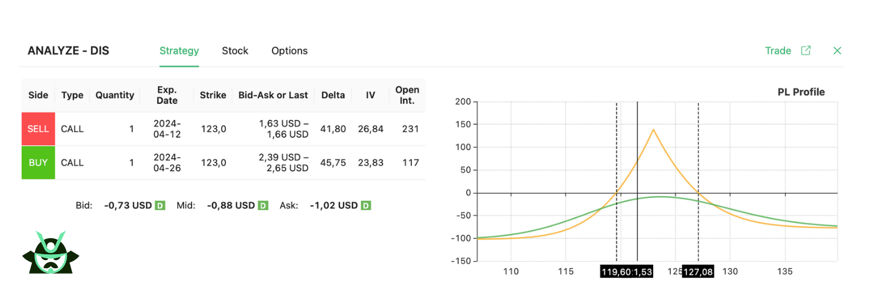Select the 2024-04-26 expiration date cell
Screen dimensions: 871x306
[167, 162]
